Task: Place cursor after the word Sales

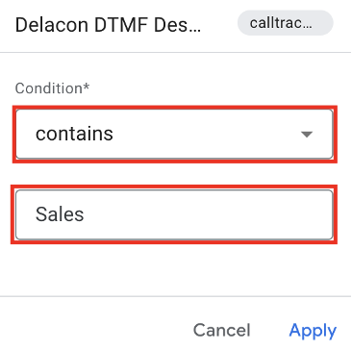Action: [x=85, y=214]
